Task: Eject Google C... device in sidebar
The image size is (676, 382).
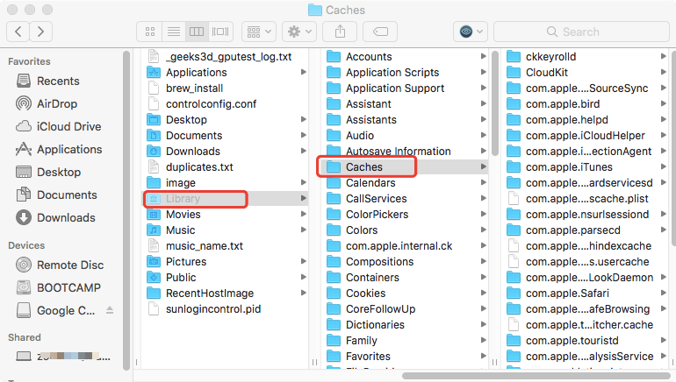Action: point(110,310)
